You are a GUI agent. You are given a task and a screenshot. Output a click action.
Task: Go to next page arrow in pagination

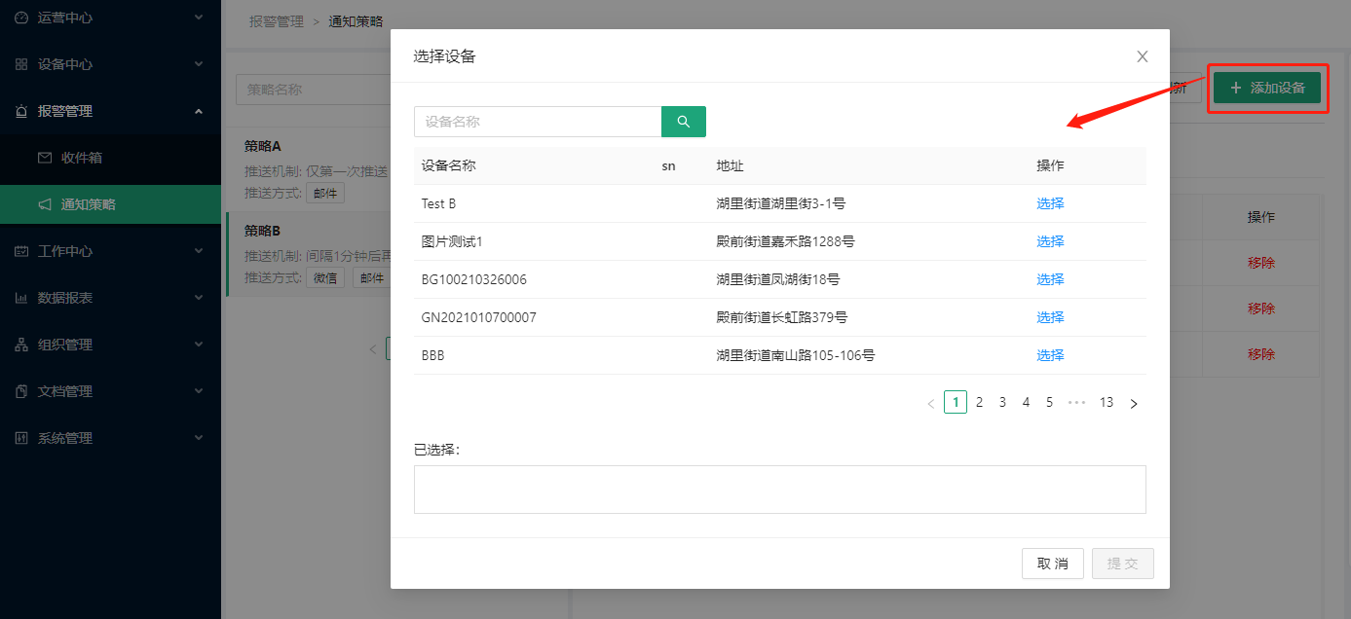coord(1134,403)
